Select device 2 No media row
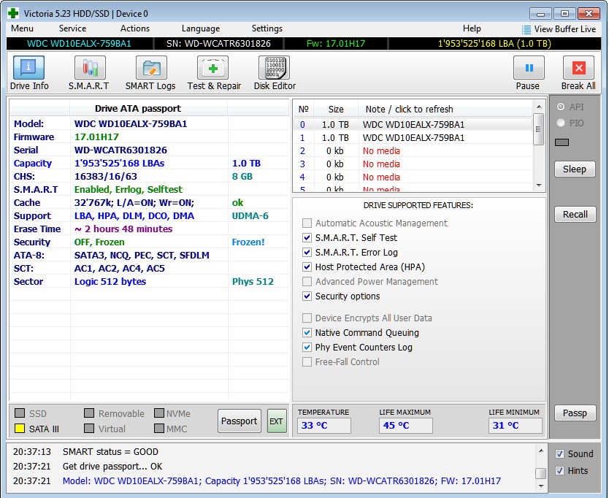The image size is (609, 498). [x=413, y=150]
